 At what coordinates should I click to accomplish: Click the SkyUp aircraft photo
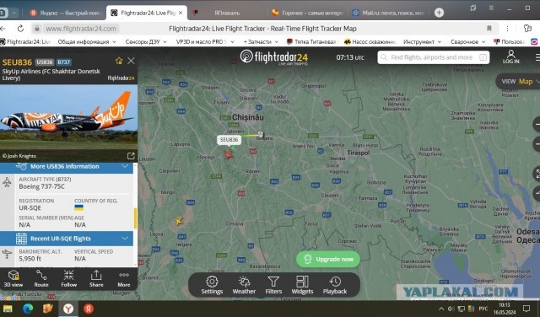68,123
